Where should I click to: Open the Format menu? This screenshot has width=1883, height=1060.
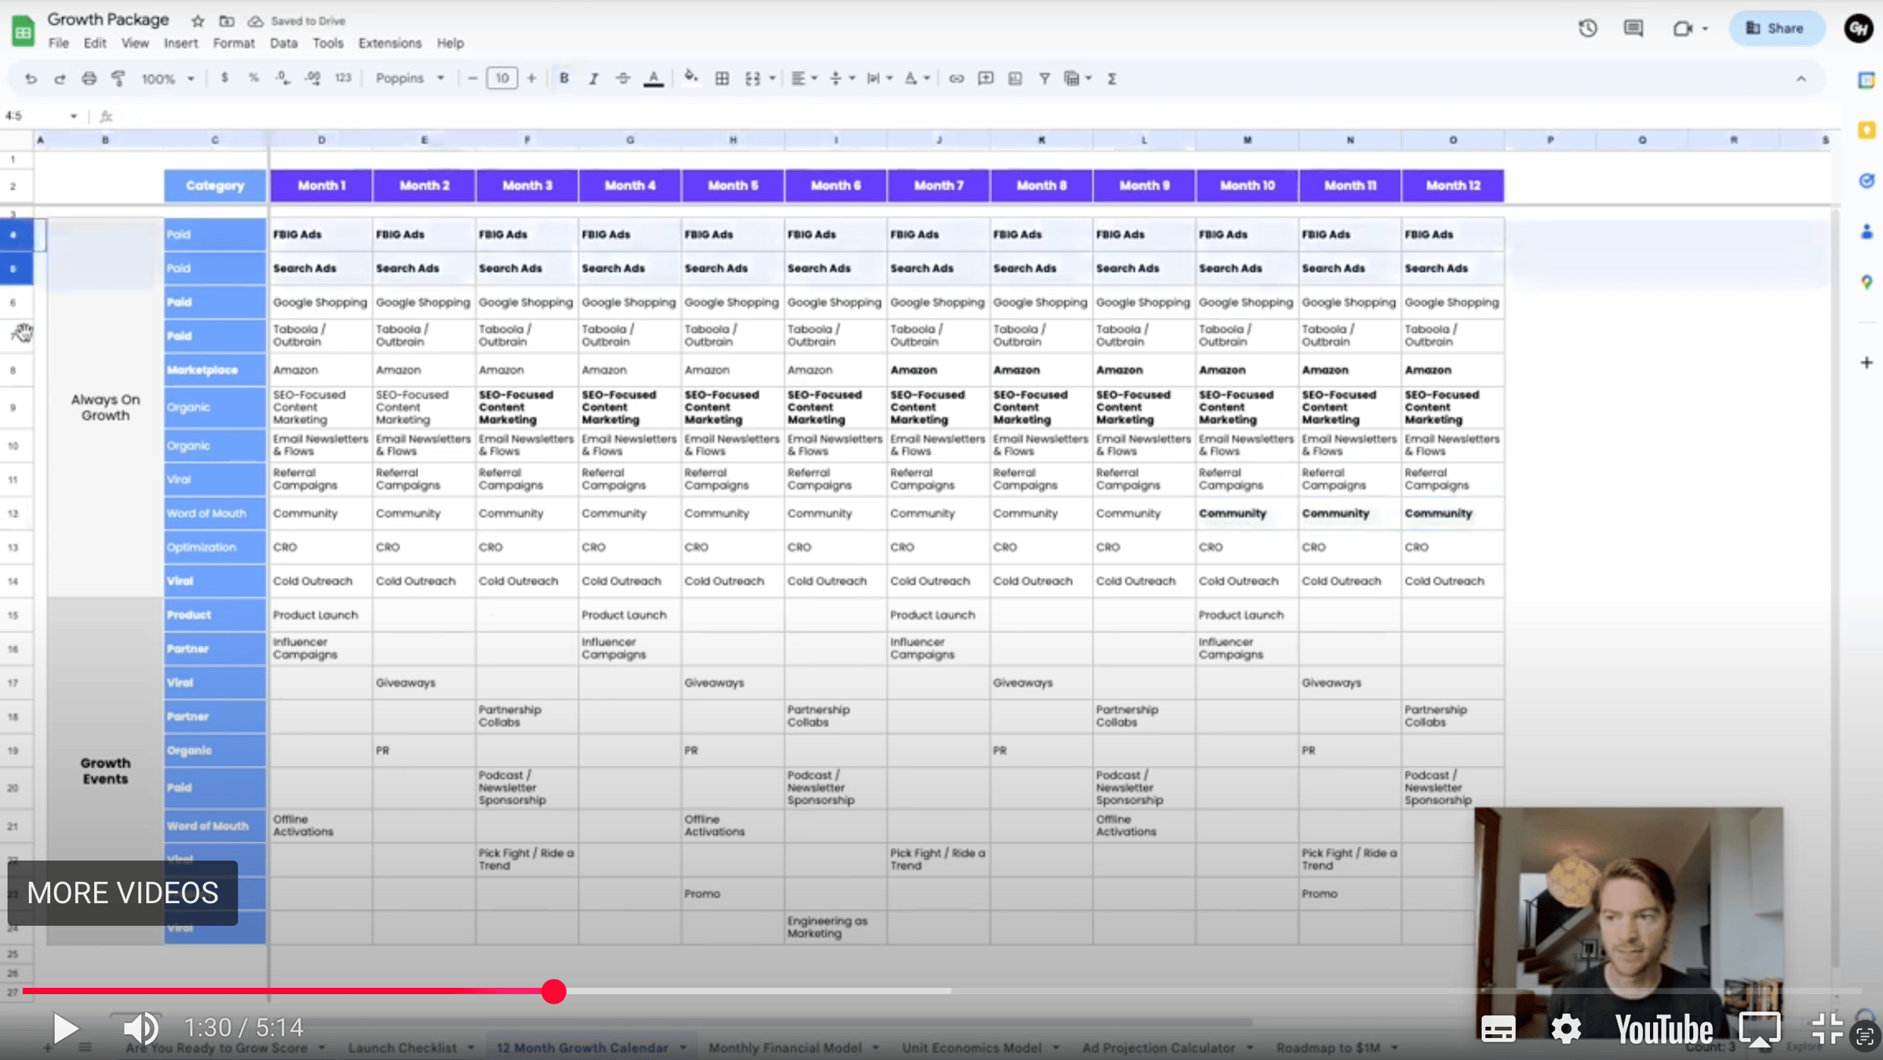234,43
